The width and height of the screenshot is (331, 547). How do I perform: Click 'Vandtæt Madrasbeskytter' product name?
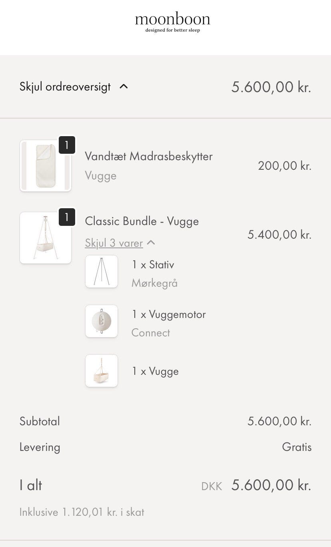(149, 156)
